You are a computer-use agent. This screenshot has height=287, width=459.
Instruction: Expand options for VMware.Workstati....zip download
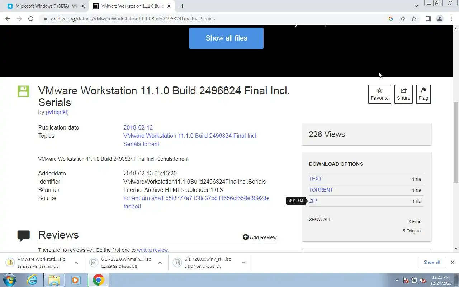(76, 263)
